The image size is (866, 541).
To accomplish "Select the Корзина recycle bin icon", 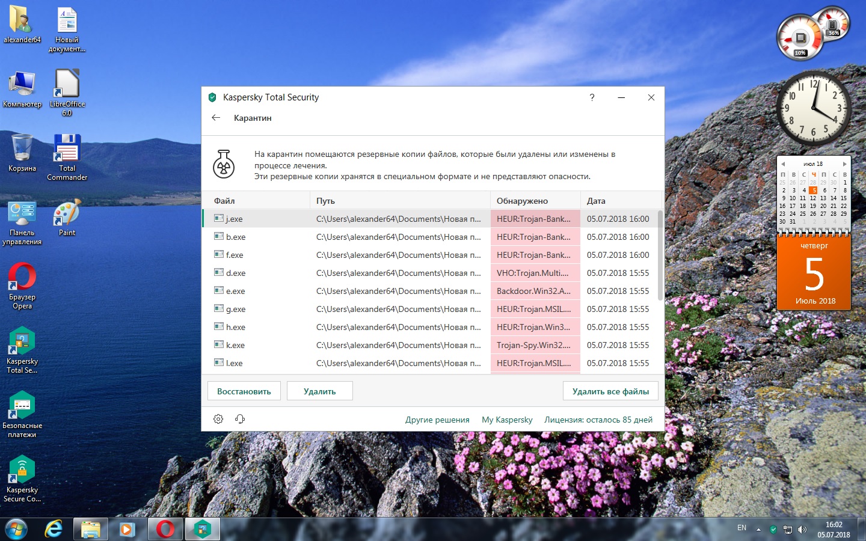I will pos(22,153).
